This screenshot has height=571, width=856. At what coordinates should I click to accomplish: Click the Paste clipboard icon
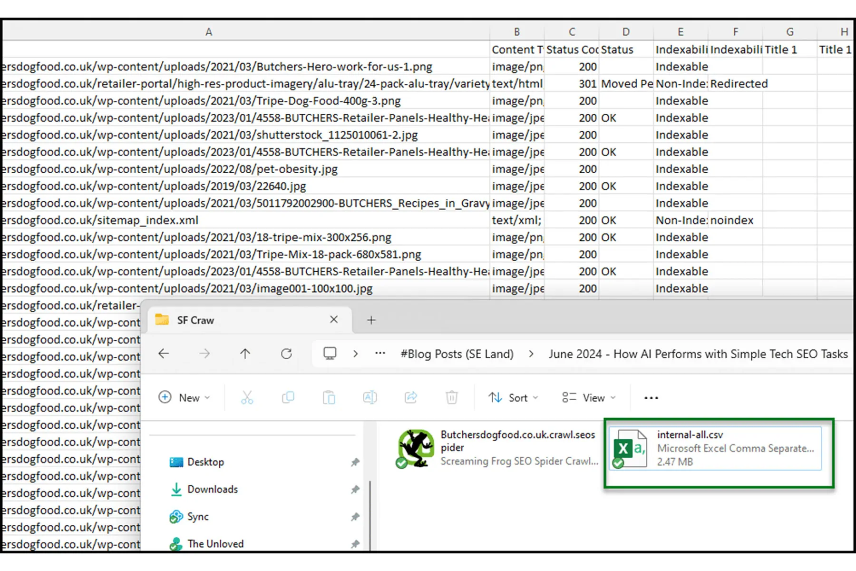pos(329,397)
